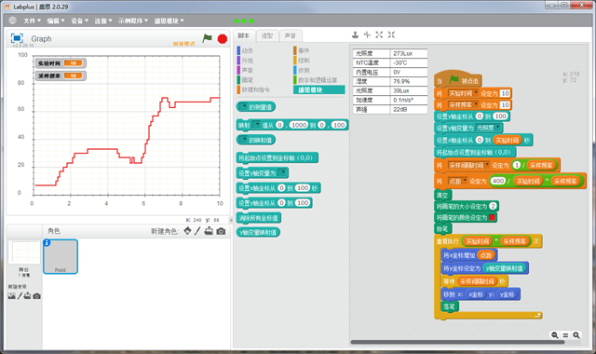Open the 编辑 menu

coord(56,20)
